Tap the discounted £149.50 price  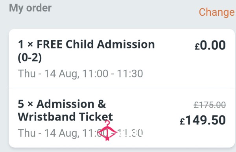tap(203, 120)
